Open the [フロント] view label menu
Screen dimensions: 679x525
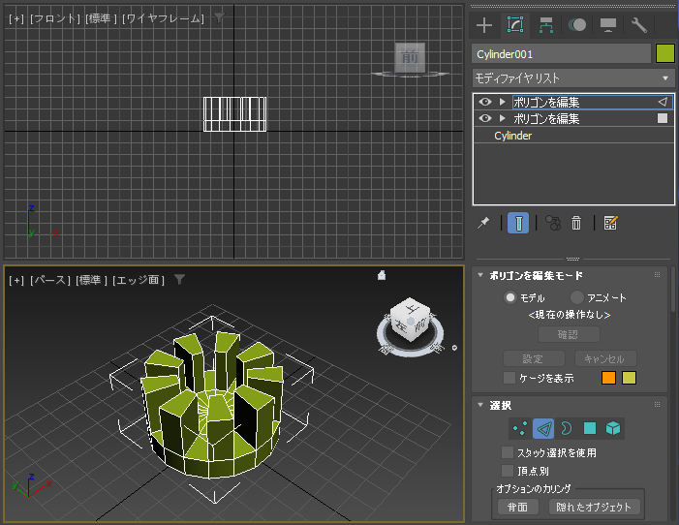55,18
